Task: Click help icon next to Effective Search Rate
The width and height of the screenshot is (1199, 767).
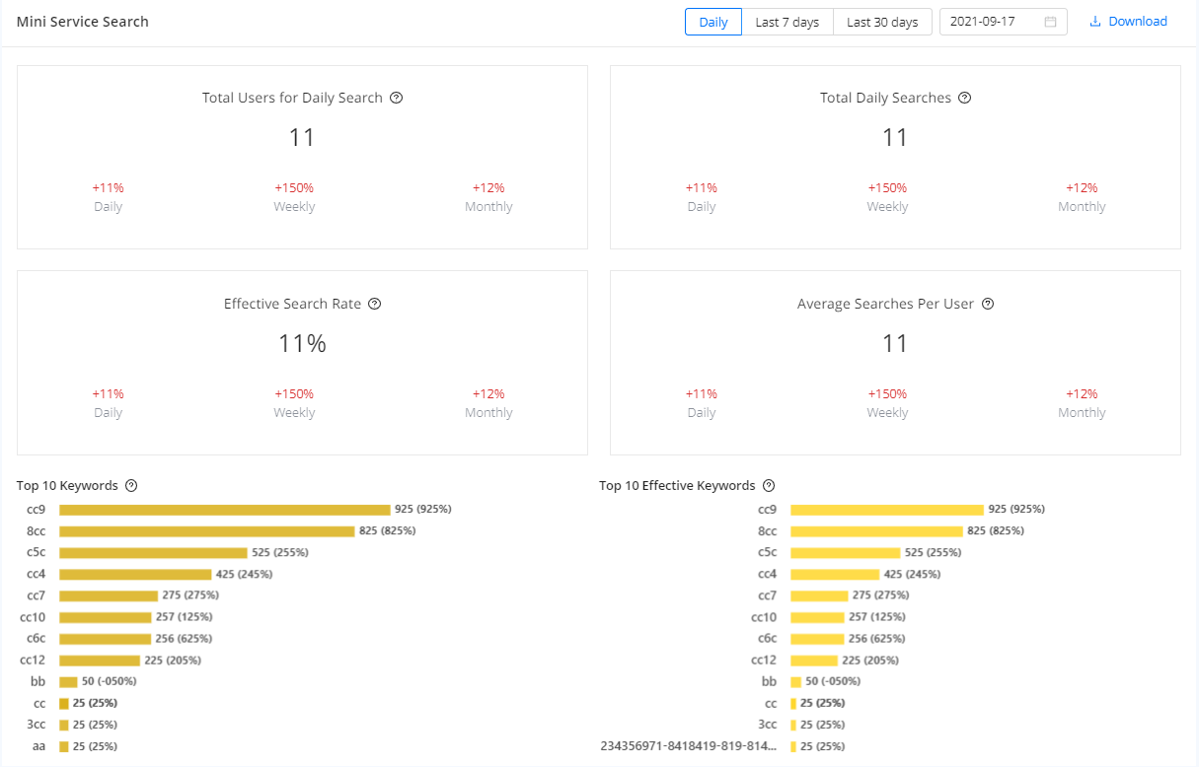Action: tap(375, 304)
